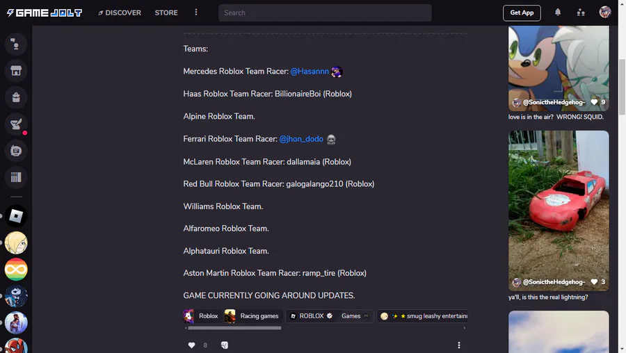Open the blonde character community in the sidebar
626x353 pixels.
tap(16, 243)
